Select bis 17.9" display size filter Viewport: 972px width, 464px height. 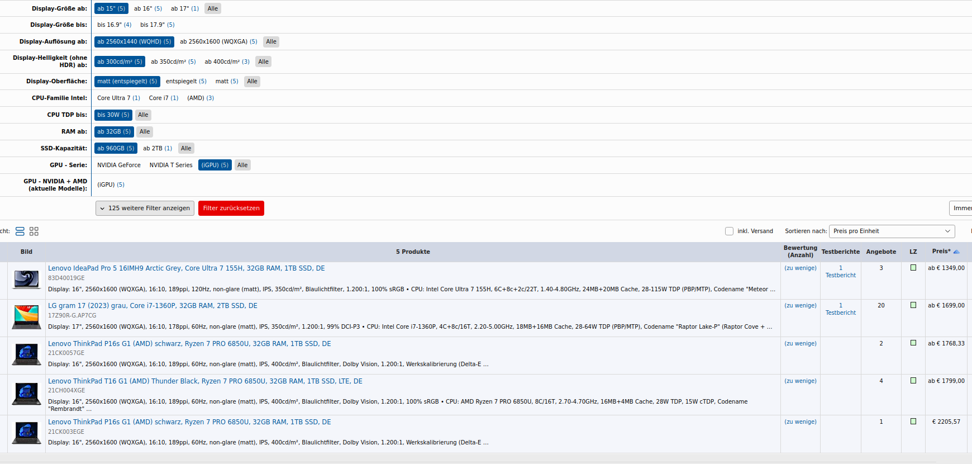coord(158,25)
